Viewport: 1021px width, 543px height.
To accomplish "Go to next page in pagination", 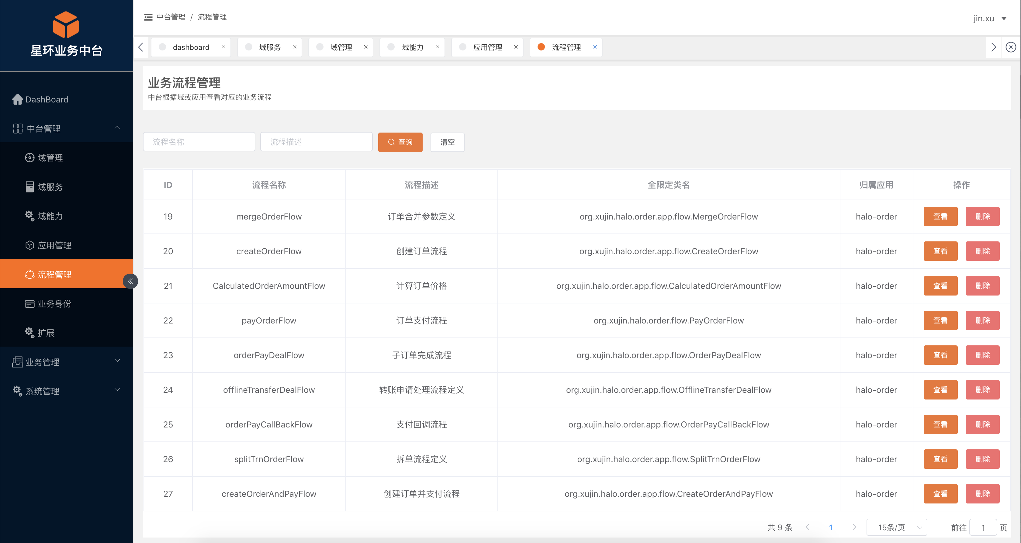I will click(x=854, y=527).
